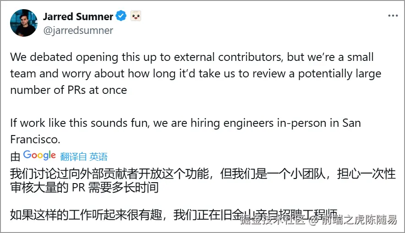Click the blue verified badge
Viewport: 405px width, 233px height.
click(121, 16)
